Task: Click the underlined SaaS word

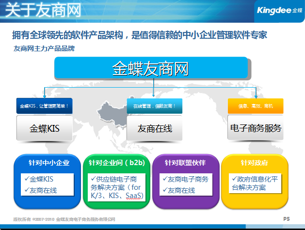Action: tap(133, 196)
